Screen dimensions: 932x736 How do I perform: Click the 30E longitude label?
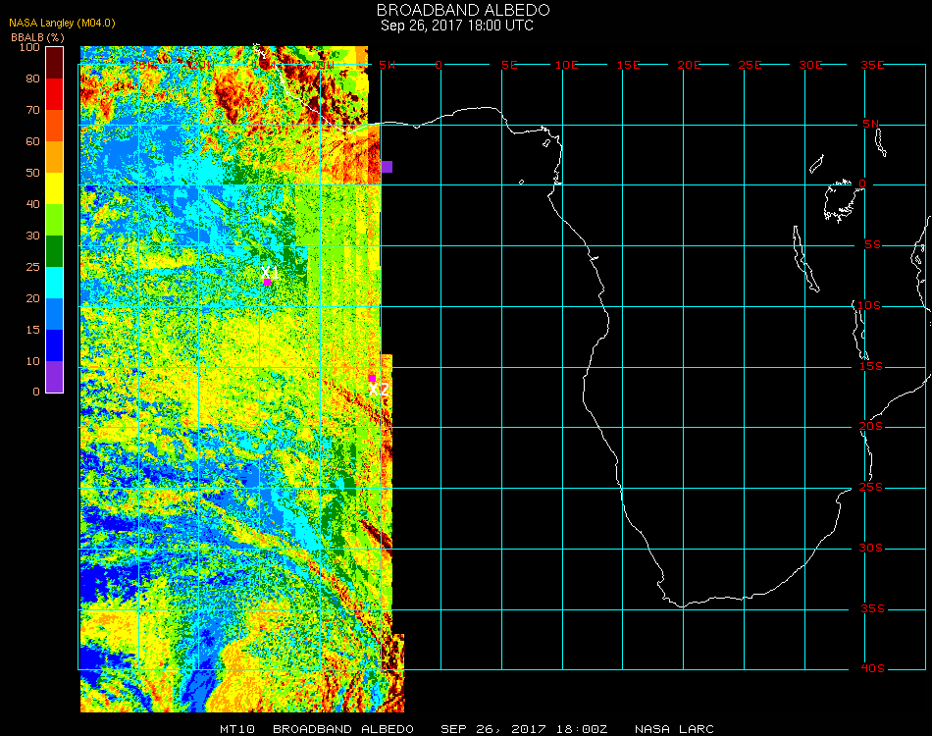(x=810, y=65)
